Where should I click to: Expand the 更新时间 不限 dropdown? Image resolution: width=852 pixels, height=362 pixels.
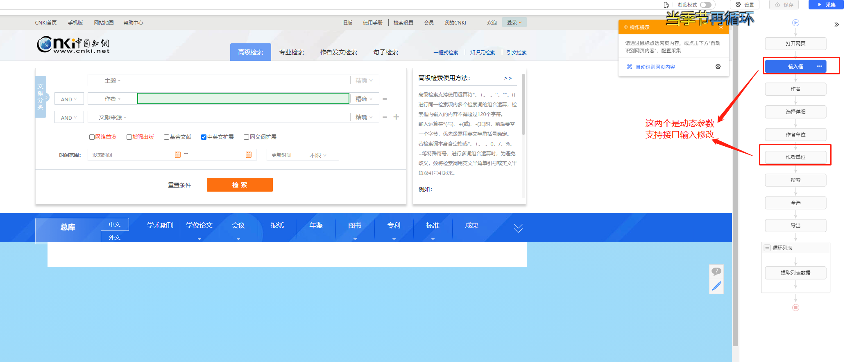click(x=317, y=155)
